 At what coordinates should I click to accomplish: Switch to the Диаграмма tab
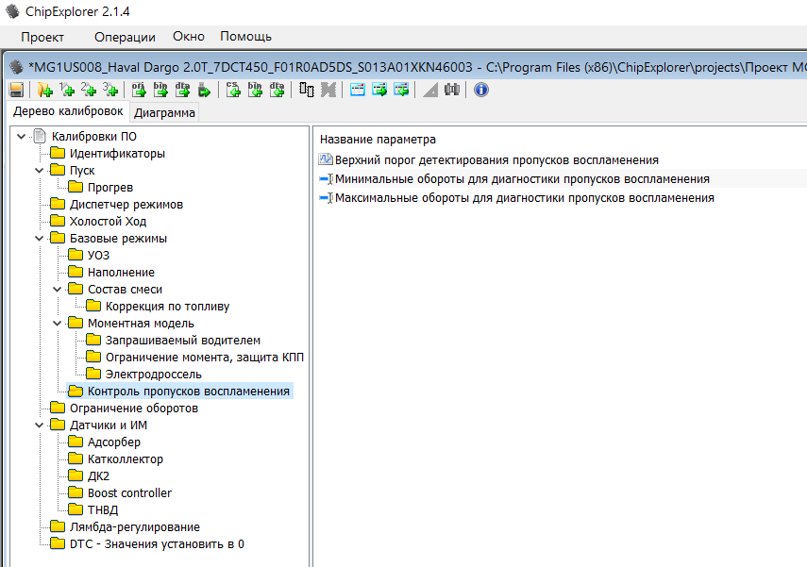click(165, 113)
